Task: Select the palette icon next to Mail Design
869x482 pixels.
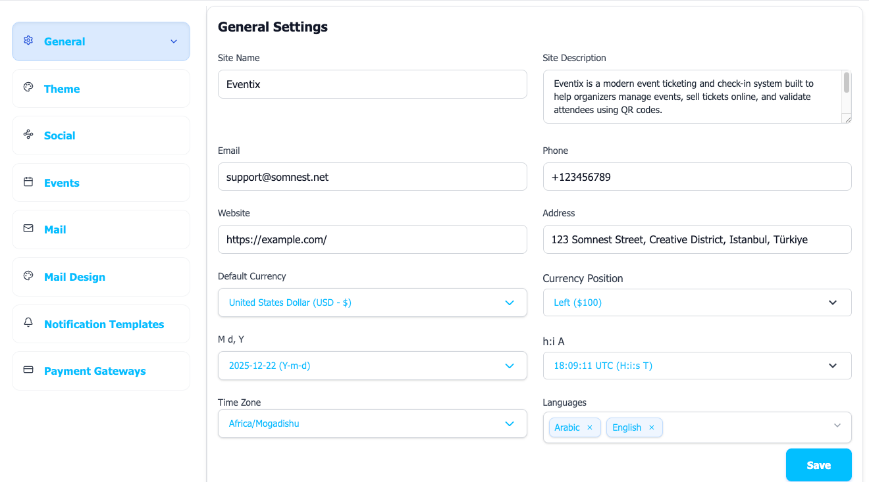Action: [28, 276]
